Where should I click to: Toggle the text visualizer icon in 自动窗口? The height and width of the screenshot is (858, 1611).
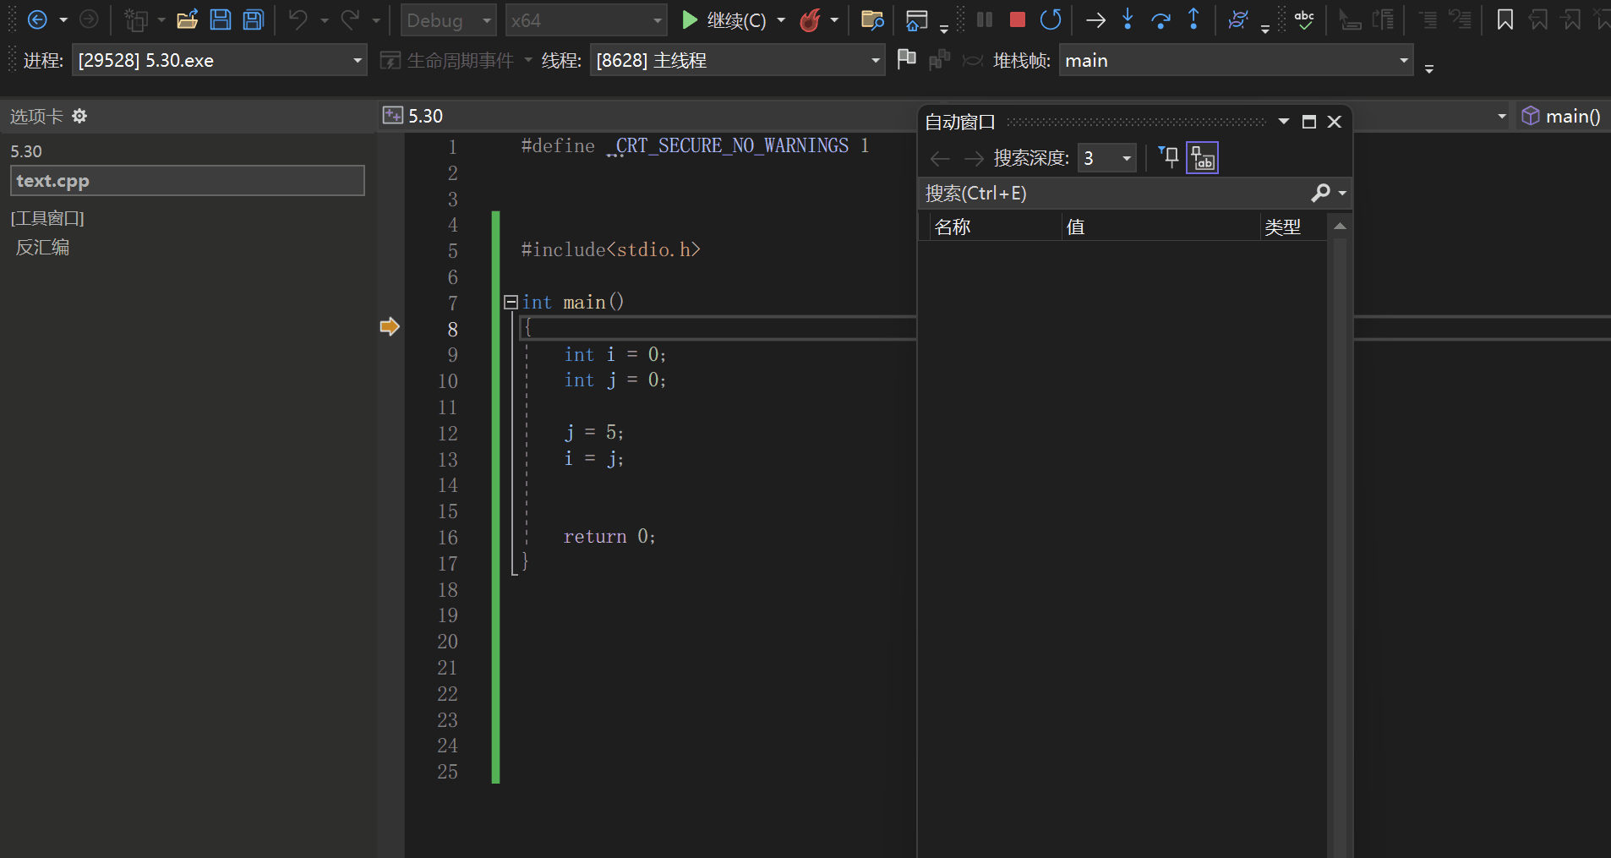[x=1202, y=157]
